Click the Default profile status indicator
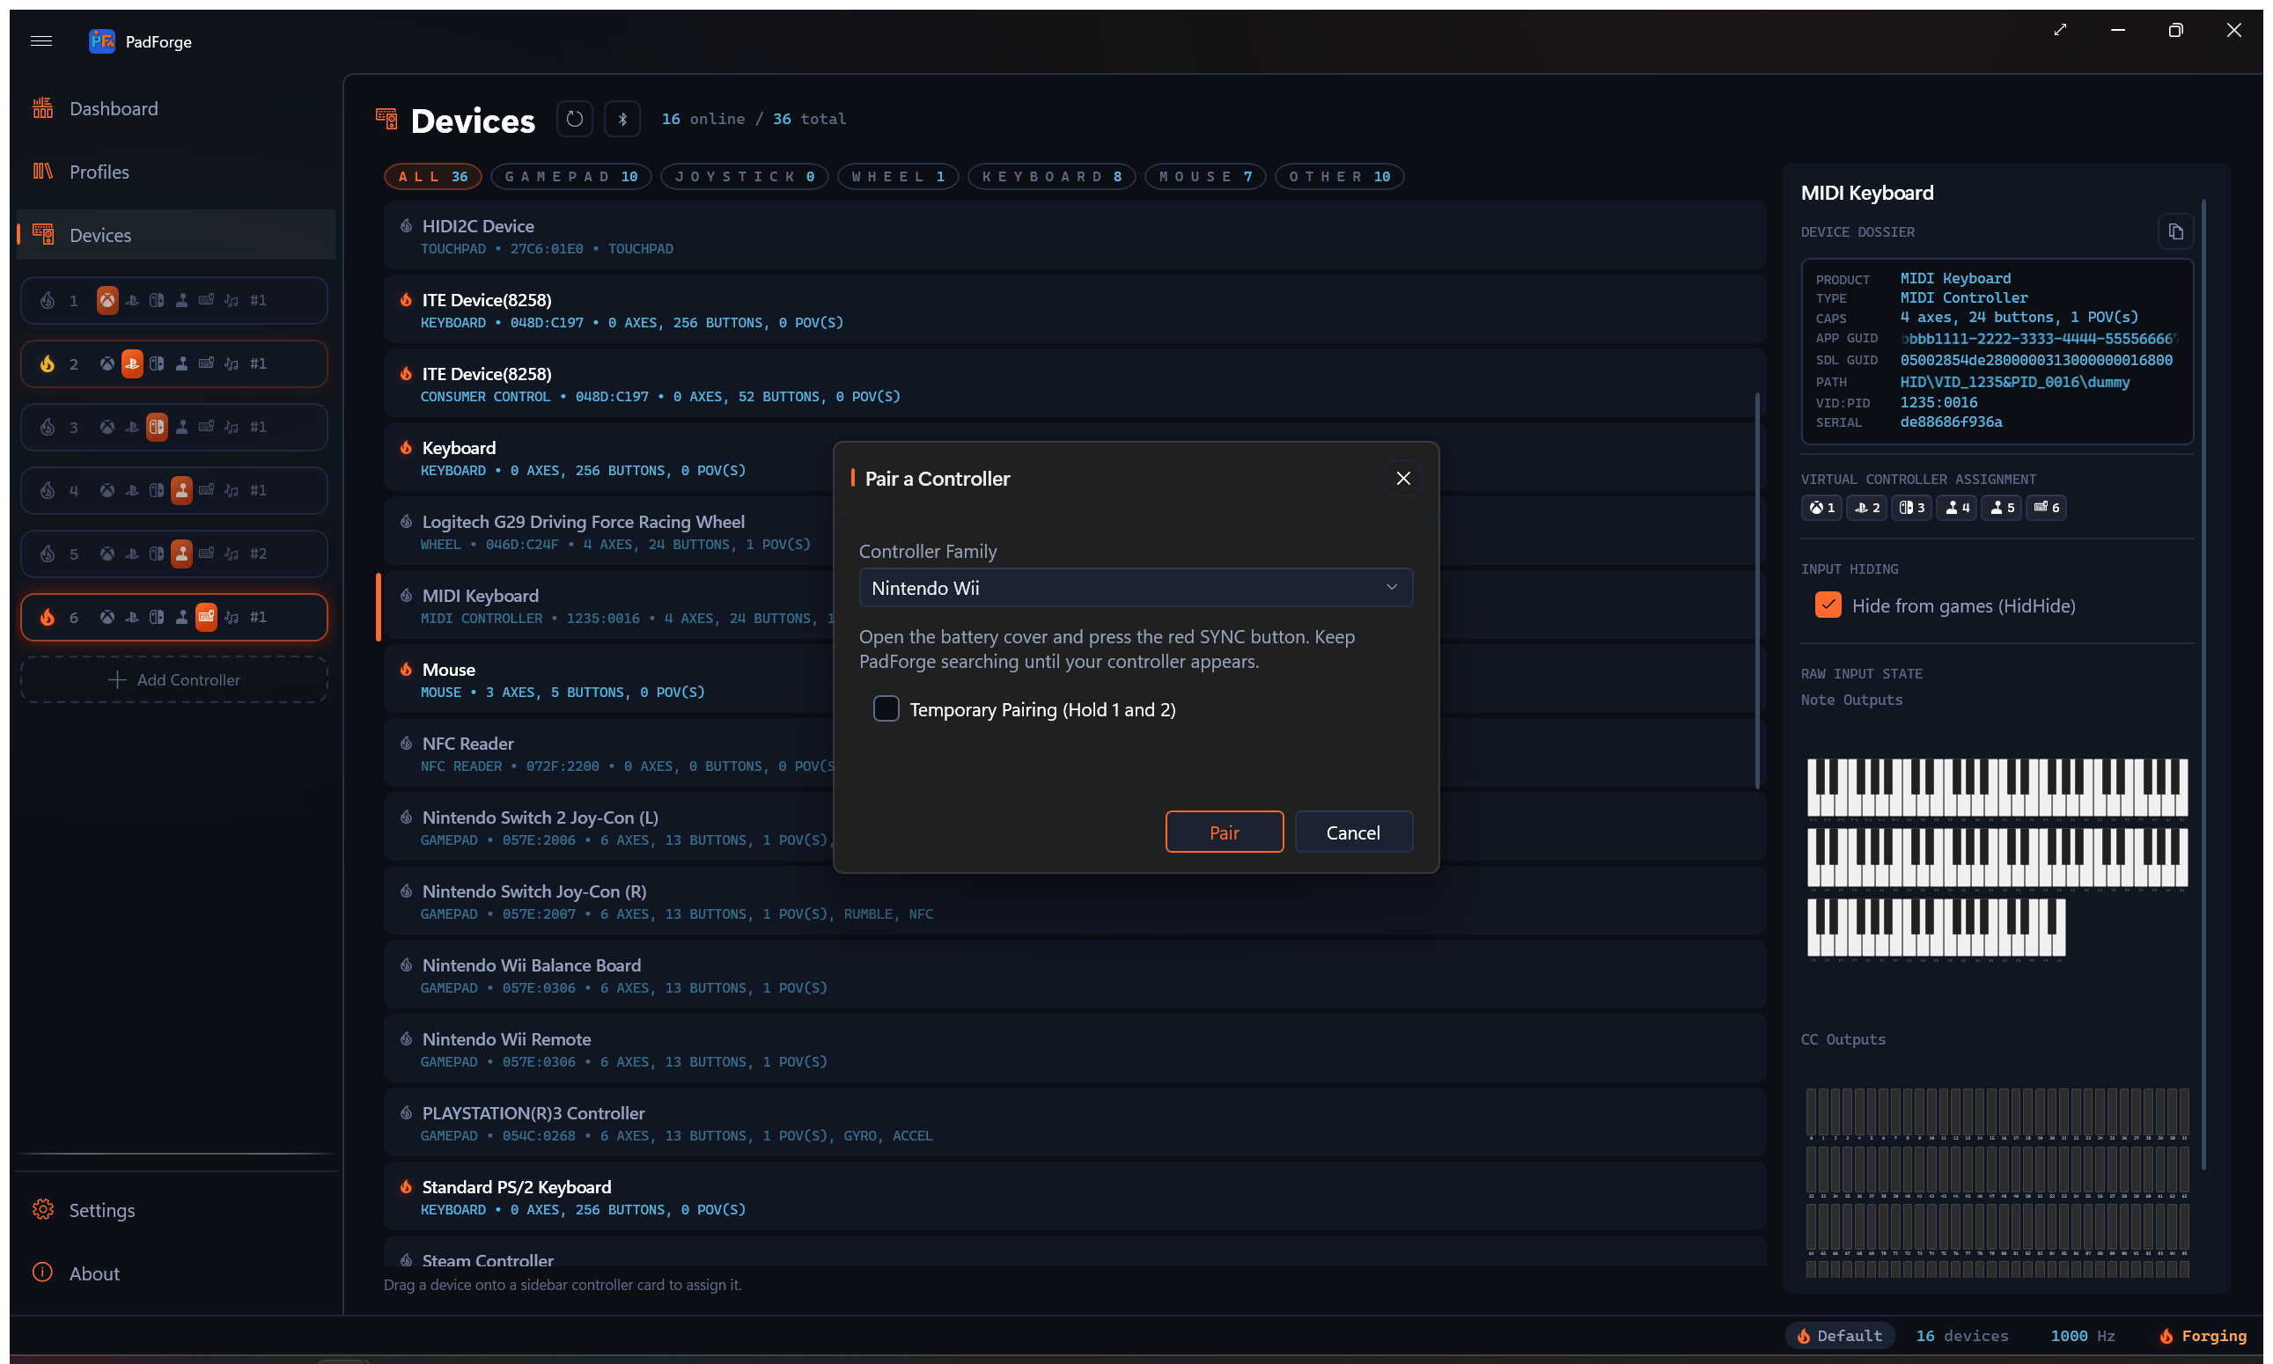2273x1364 pixels. 1840,1337
